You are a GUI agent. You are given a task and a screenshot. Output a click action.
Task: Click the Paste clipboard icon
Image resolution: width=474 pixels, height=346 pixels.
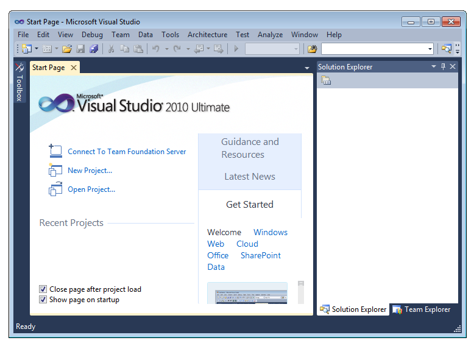point(138,49)
